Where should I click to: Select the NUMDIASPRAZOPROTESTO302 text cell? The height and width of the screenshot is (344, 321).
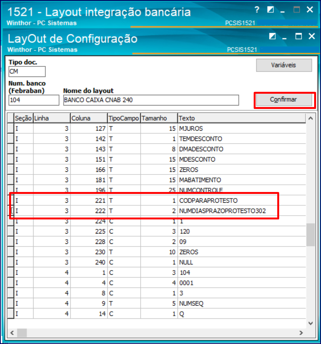click(x=242, y=211)
